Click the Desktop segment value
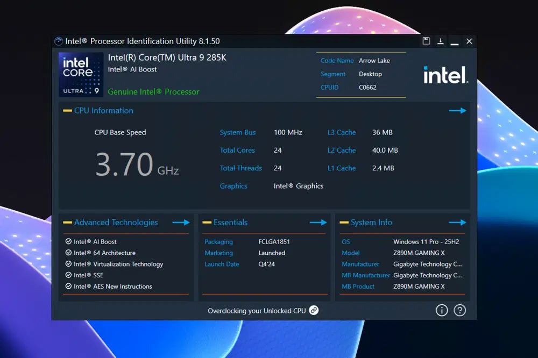This screenshot has height=358, width=538. coord(370,74)
